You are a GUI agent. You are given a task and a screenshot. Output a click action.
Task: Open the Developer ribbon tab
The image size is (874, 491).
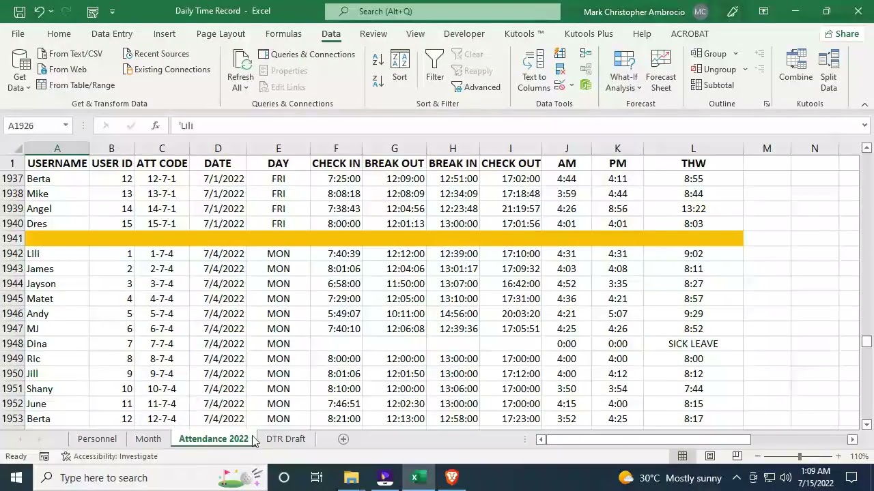pos(464,33)
